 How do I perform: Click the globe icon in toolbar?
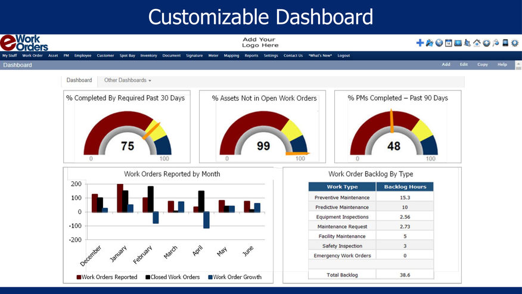coord(439,43)
